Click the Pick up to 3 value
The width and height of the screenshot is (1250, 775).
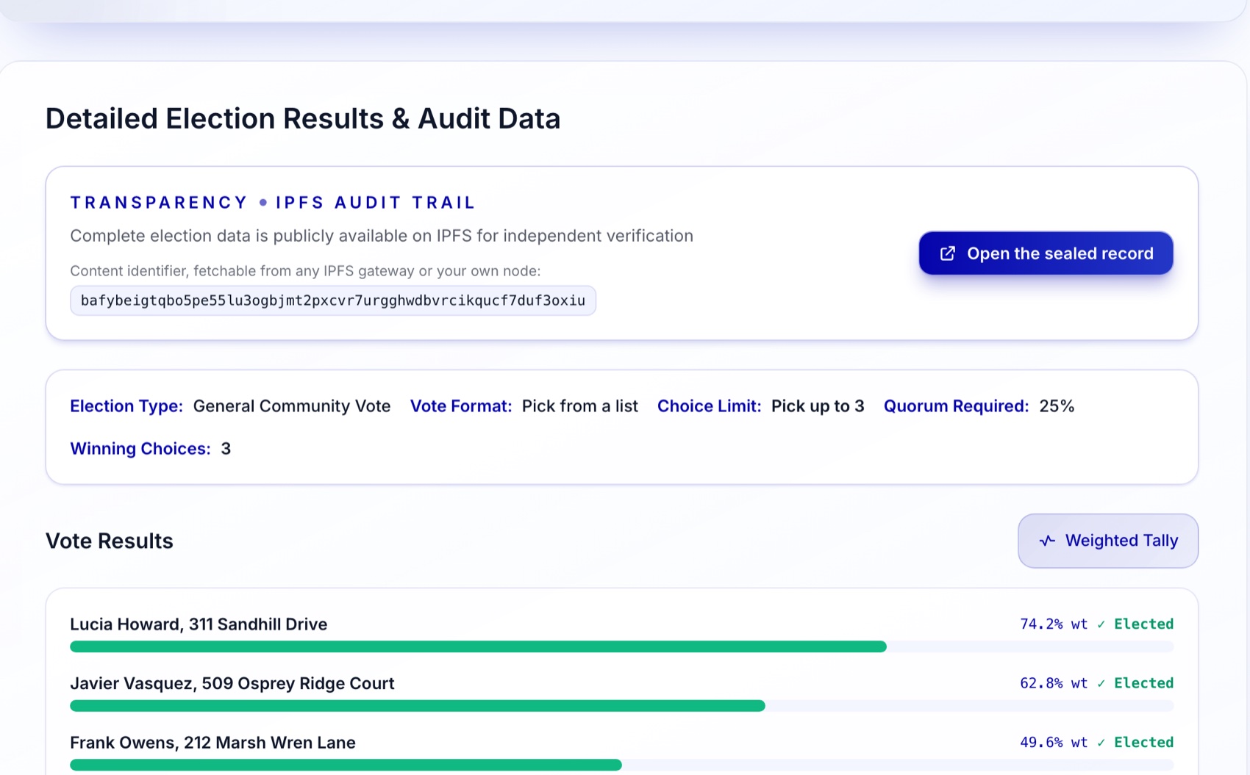click(818, 406)
